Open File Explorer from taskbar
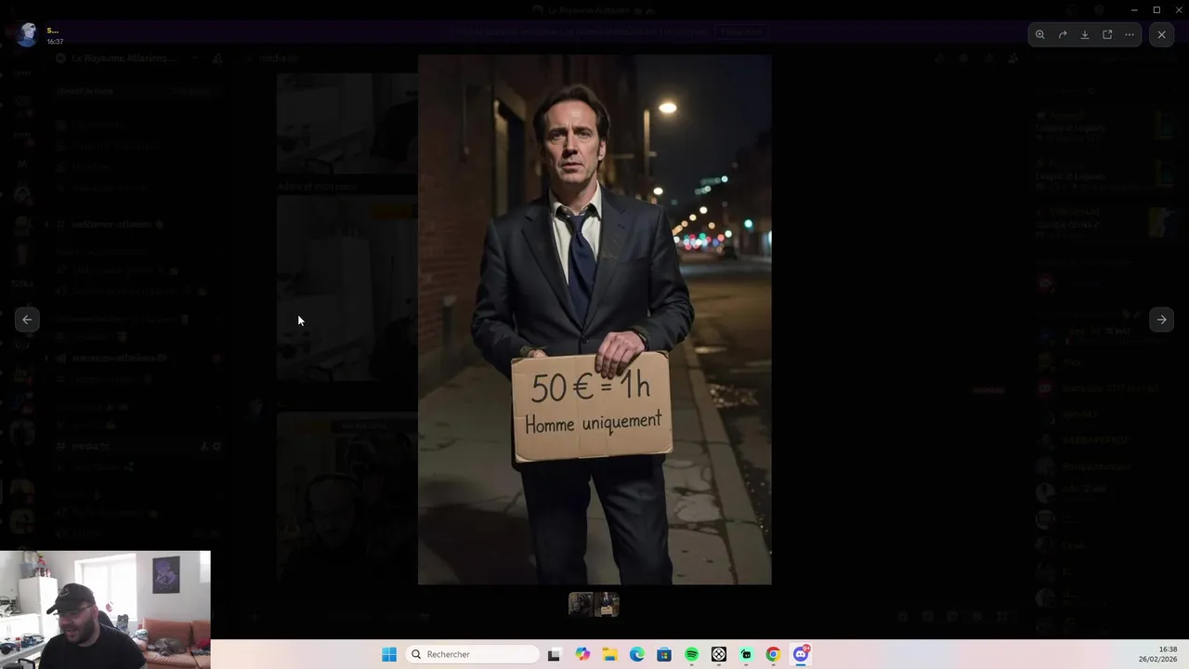Viewport: 1189px width, 669px height. [609, 654]
